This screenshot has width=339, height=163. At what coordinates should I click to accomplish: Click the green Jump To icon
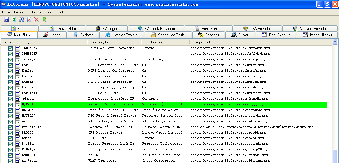point(44,20)
